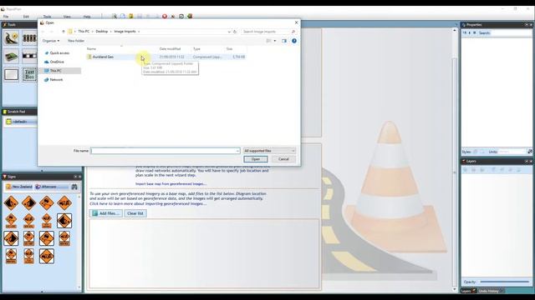Image resolution: width=535 pixels, height=300 pixels.
Task: Select the blank rectangle shape tool
Action: [x=11, y=74]
